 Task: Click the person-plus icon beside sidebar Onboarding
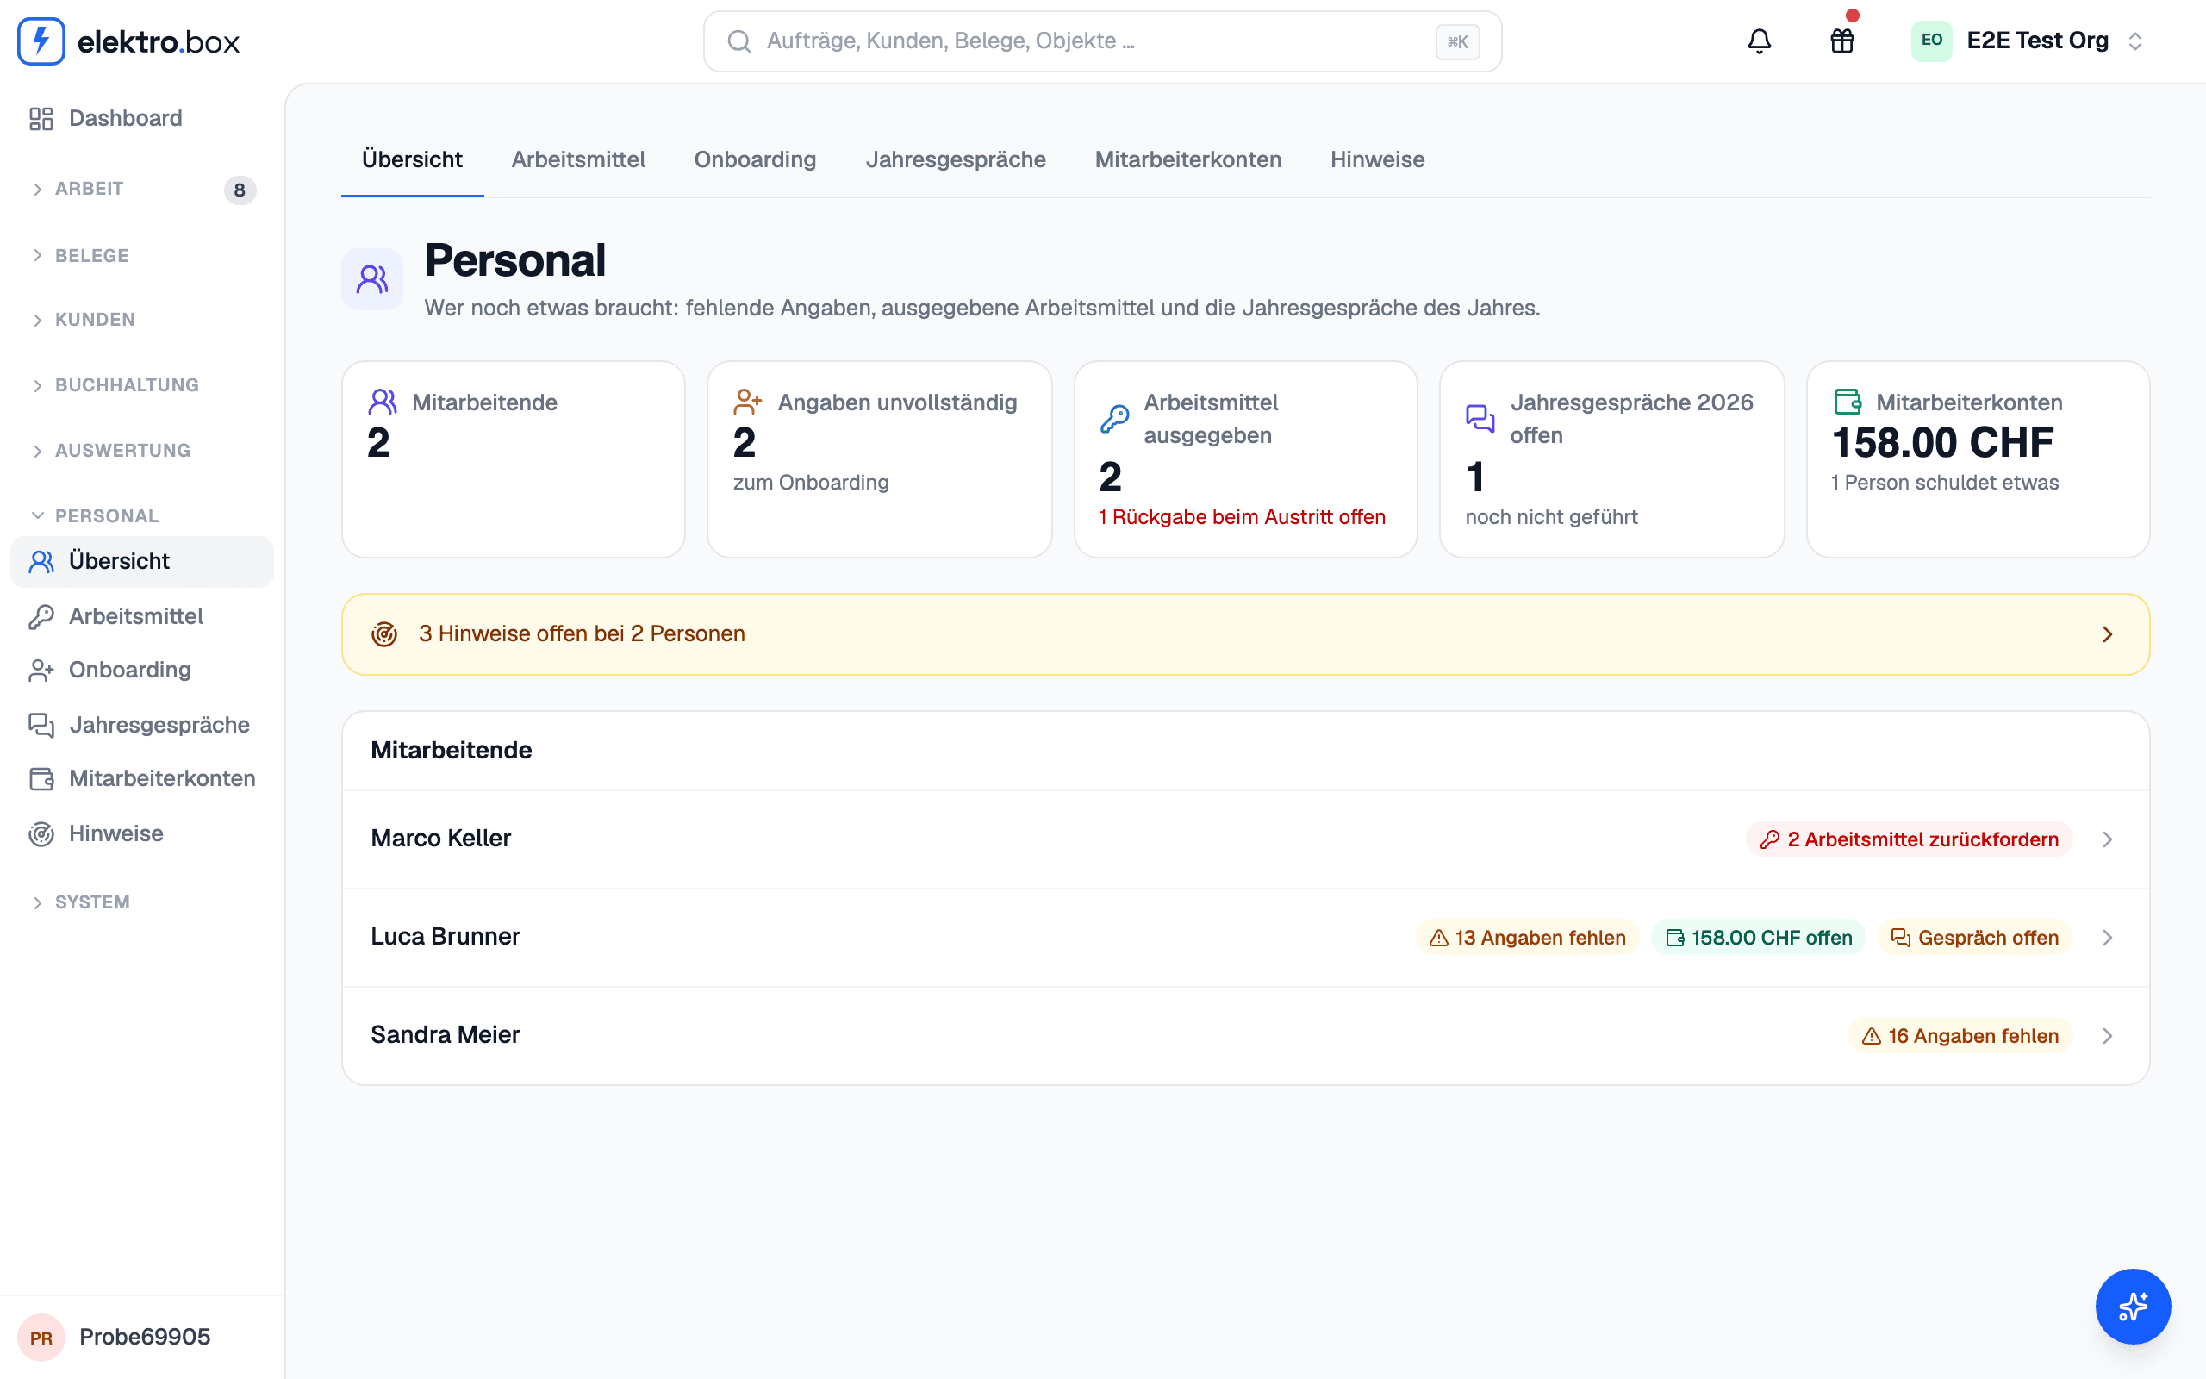[41, 671]
